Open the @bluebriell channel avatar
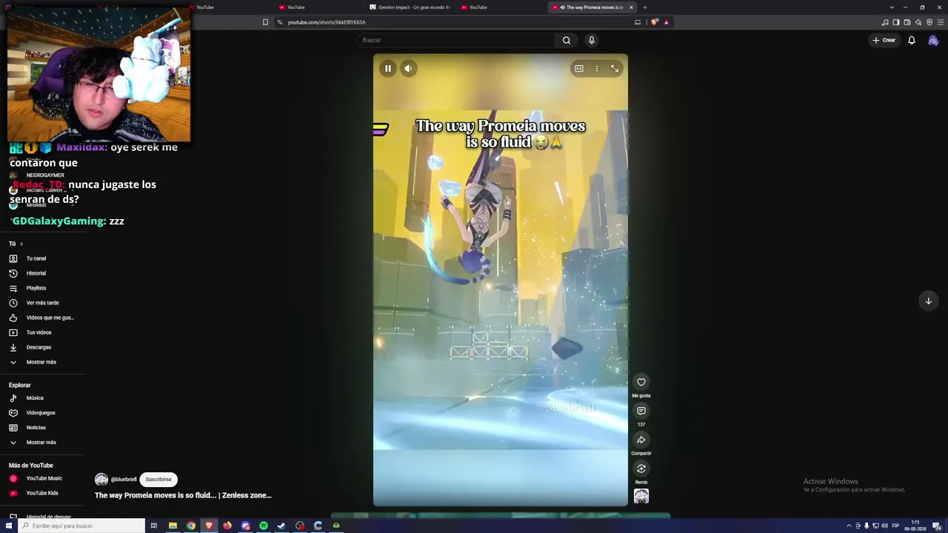948x533 pixels. tap(101, 479)
